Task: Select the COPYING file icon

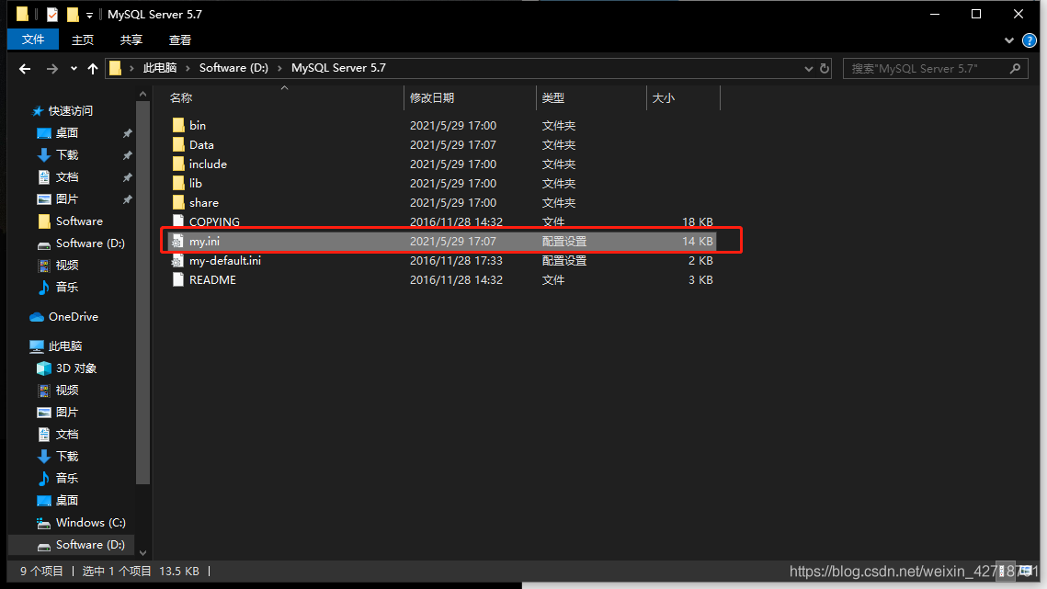Action: click(178, 221)
